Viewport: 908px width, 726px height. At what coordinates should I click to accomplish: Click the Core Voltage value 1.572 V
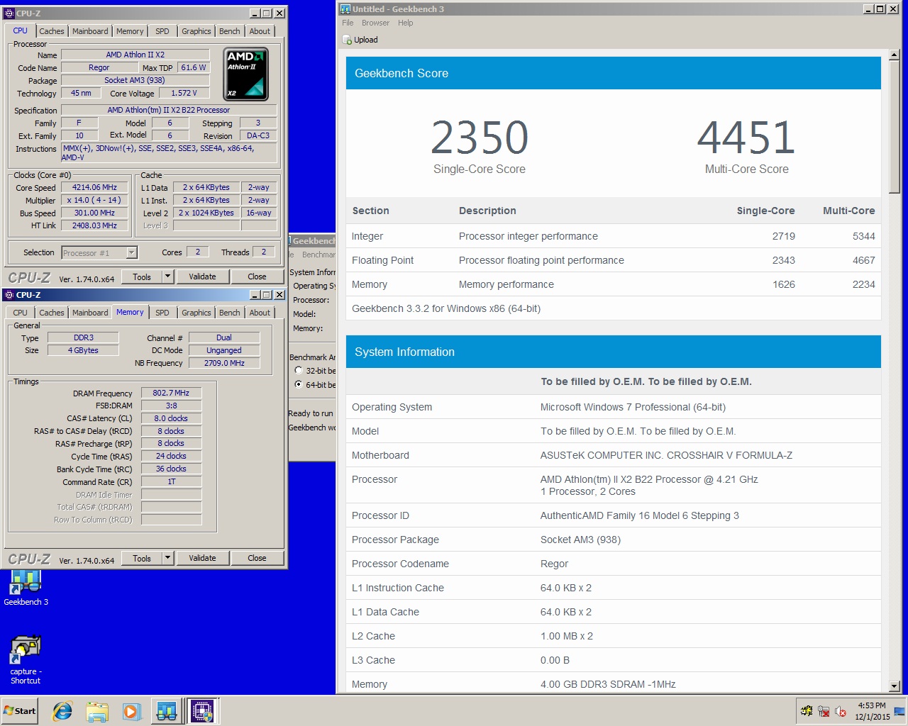point(184,93)
